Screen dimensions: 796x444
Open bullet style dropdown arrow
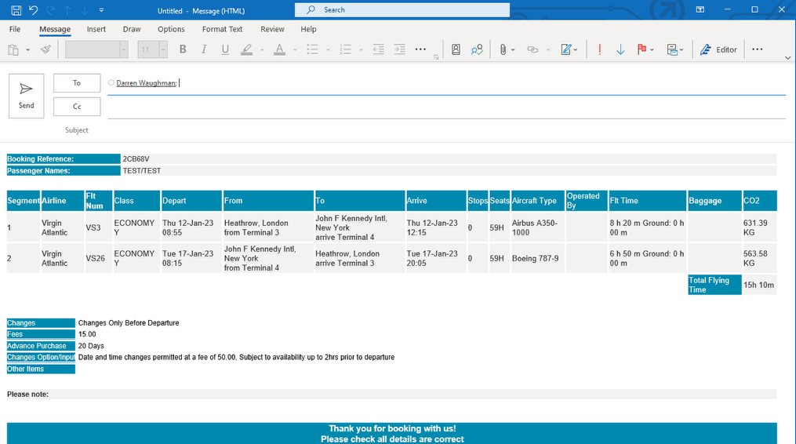point(328,49)
